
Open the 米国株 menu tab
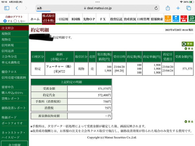tap(76, 19)
